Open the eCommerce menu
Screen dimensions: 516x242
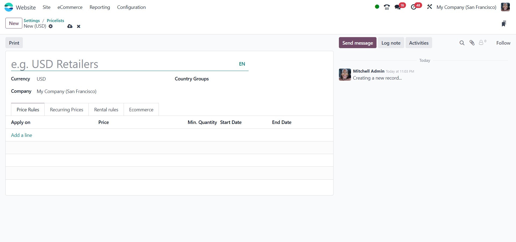pos(70,7)
